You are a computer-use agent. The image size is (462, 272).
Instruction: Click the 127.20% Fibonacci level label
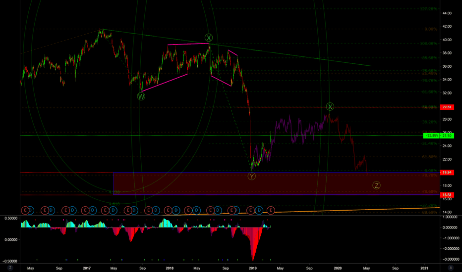pyautogui.click(x=428, y=9)
